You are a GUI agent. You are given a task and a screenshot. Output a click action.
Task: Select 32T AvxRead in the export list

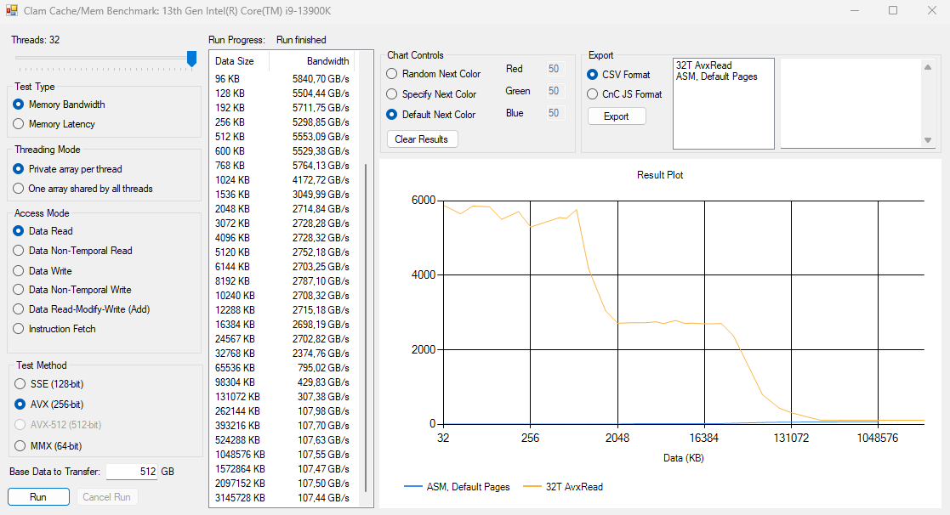(704, 65)
